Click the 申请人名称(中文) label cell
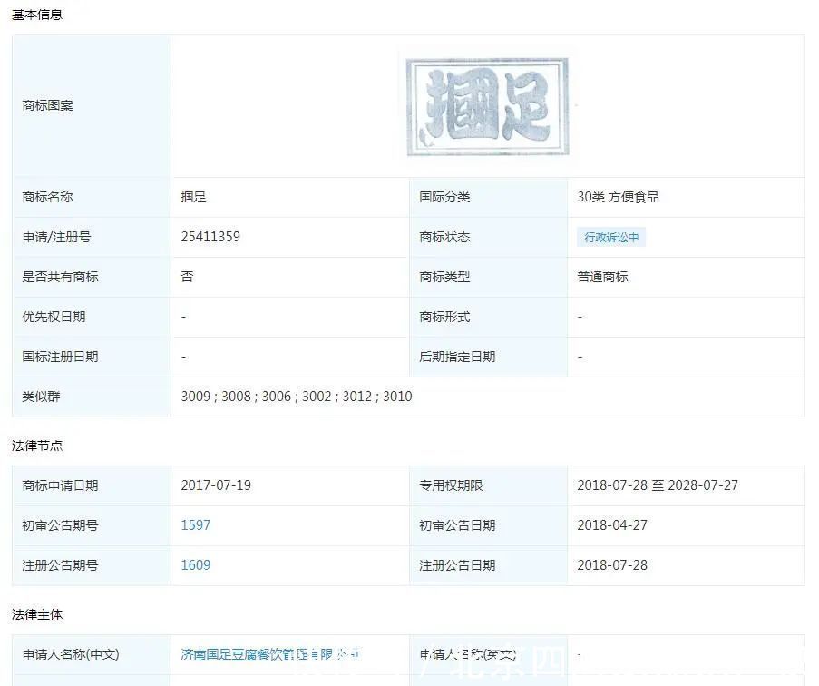This screenshot has width=819, height=686. pyautogui.click(x=92, y=654)
